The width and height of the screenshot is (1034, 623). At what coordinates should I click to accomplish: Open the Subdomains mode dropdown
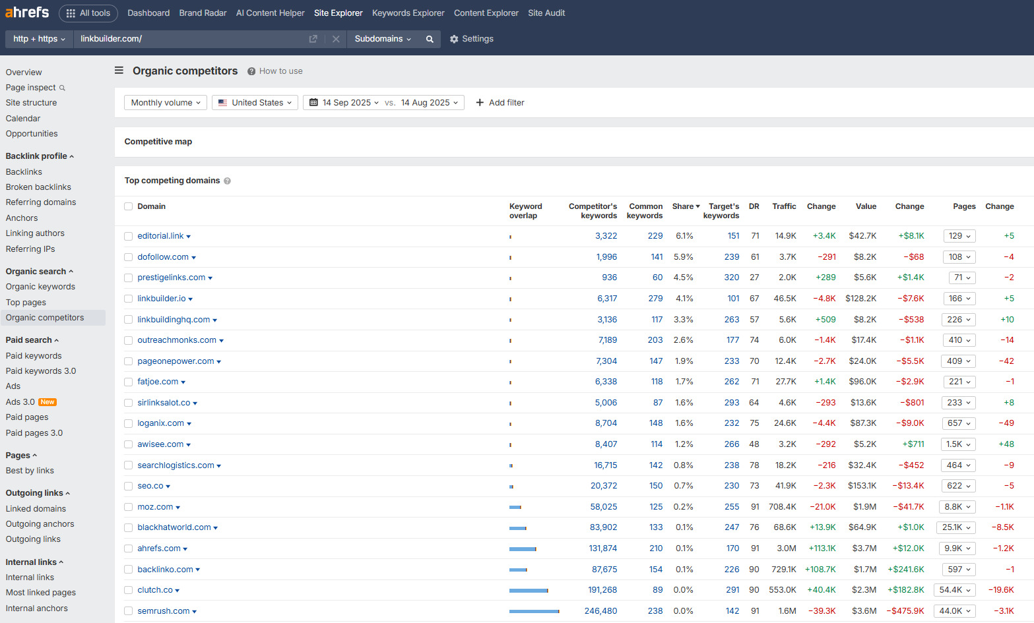[383, 39]
